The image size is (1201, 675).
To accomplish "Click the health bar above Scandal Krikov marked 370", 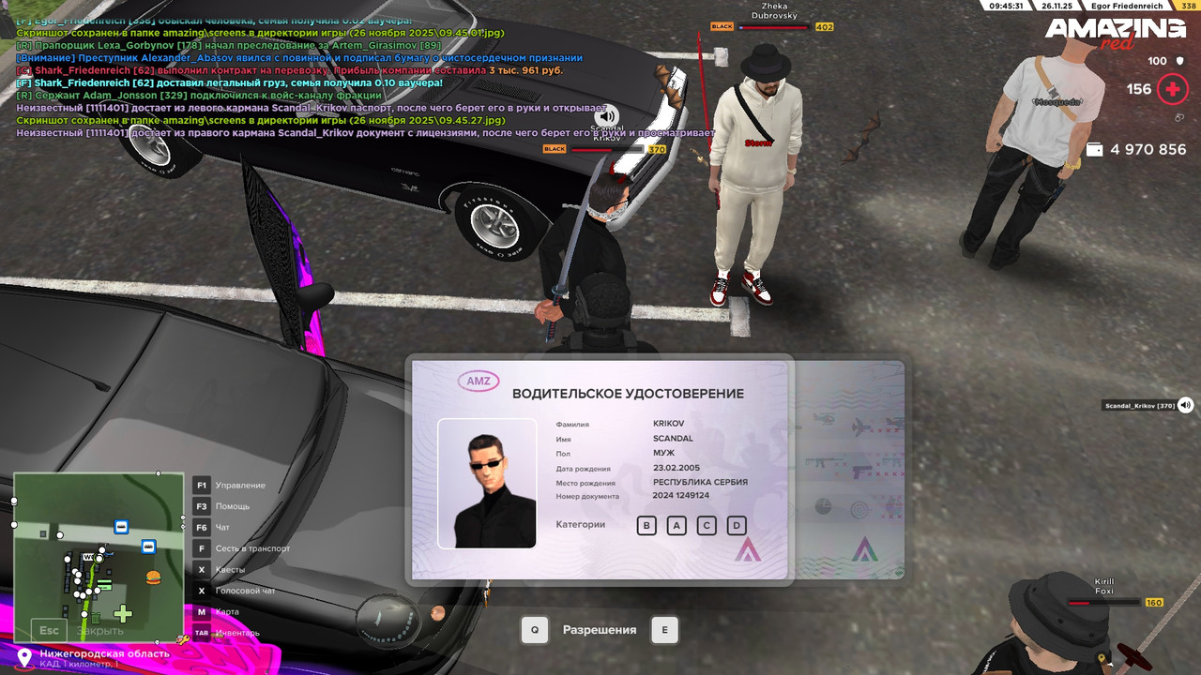I will pyautogui.click(x=606, y=149).
